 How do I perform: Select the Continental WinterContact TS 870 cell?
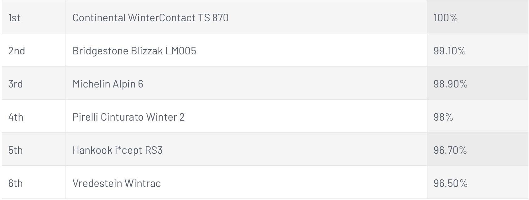pos(246,17)
